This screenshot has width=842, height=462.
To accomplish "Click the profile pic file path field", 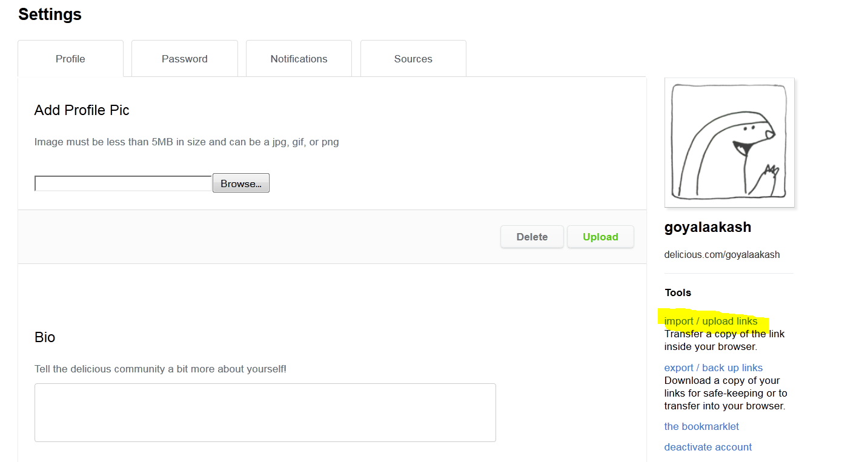I will pos(123,183).
